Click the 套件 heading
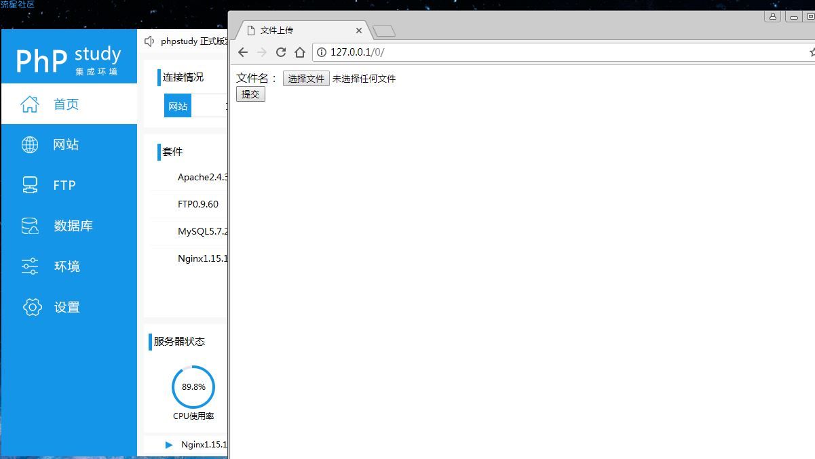Viewport: 815px width, 459px height. click(x=173, y=152)
